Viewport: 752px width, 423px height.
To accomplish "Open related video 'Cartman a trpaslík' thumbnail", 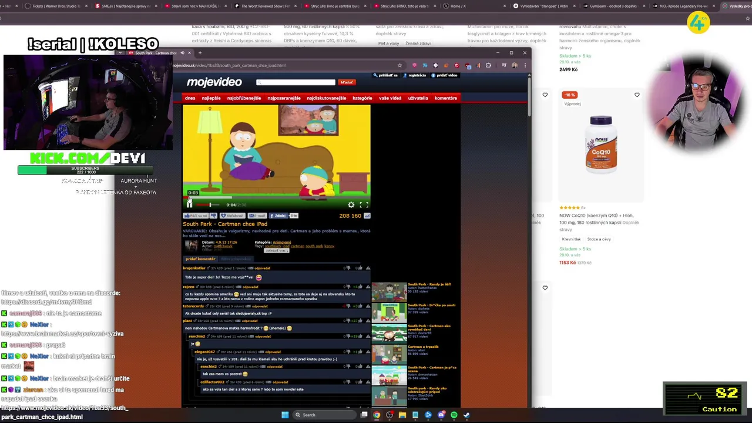I will tap(389, 354).
